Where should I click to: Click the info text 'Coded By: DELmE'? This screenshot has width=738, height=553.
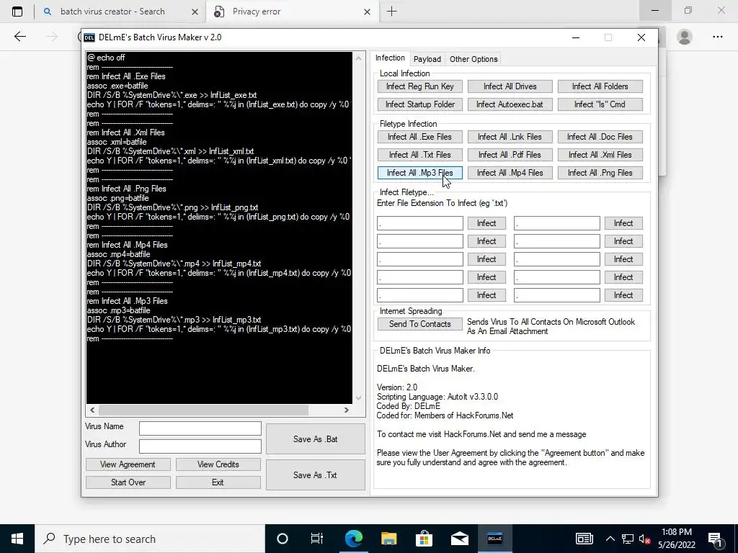[x=409, y=406]
